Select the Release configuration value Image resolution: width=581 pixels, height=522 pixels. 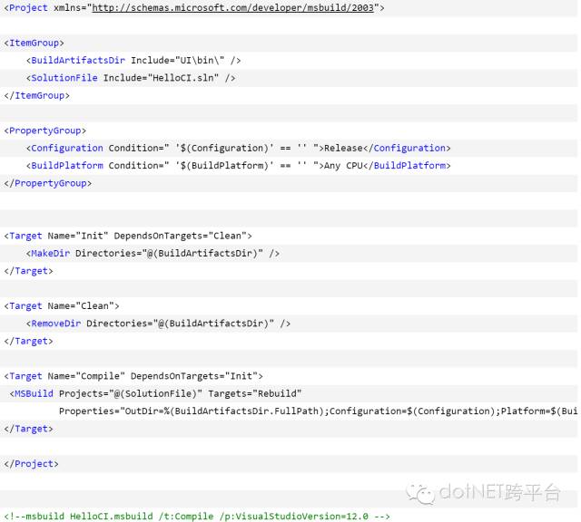[x=343, y=148]
